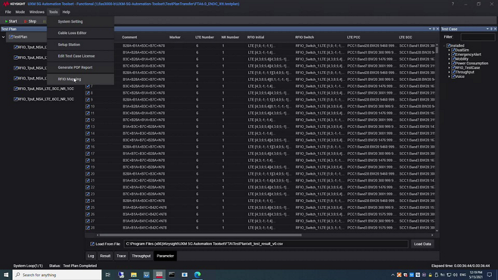This screenshot has width=498, height=280.
Task: Open the Help menu
Action: pyautogui.click(x=66, y=12)
